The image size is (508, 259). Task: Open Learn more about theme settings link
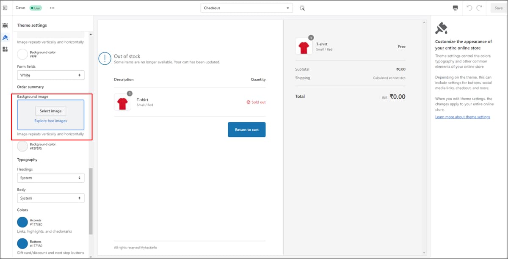(463, 117)
